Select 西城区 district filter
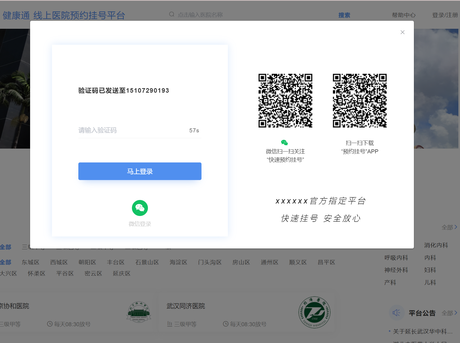The width and height of the screenshot is (460, 343). tap(59, 262)
